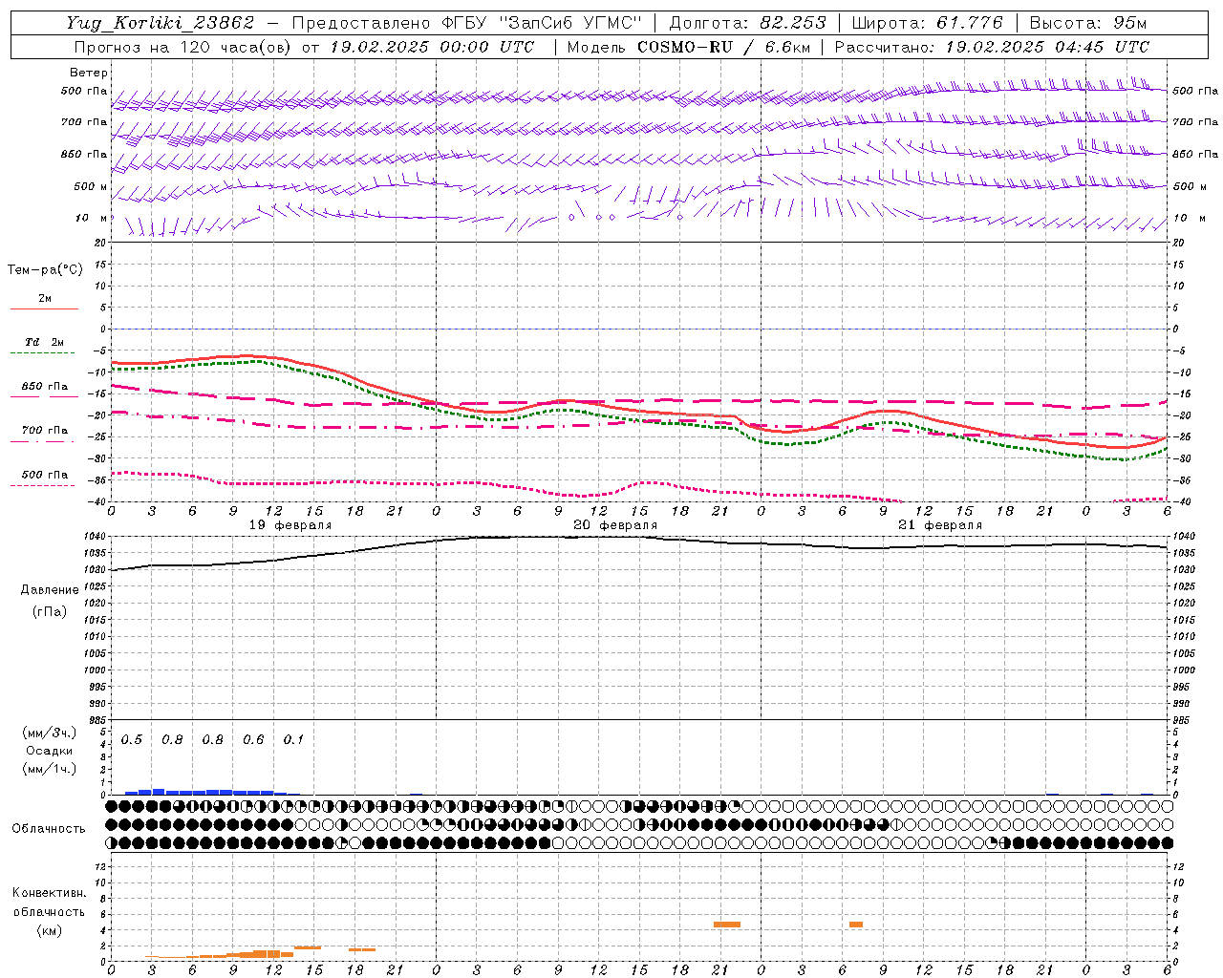Image resolution: width=1223 pixels, height=978 pixels.
Task: Click the 'Тем-ра(°C)' temperature label
Action: [45, 270]
